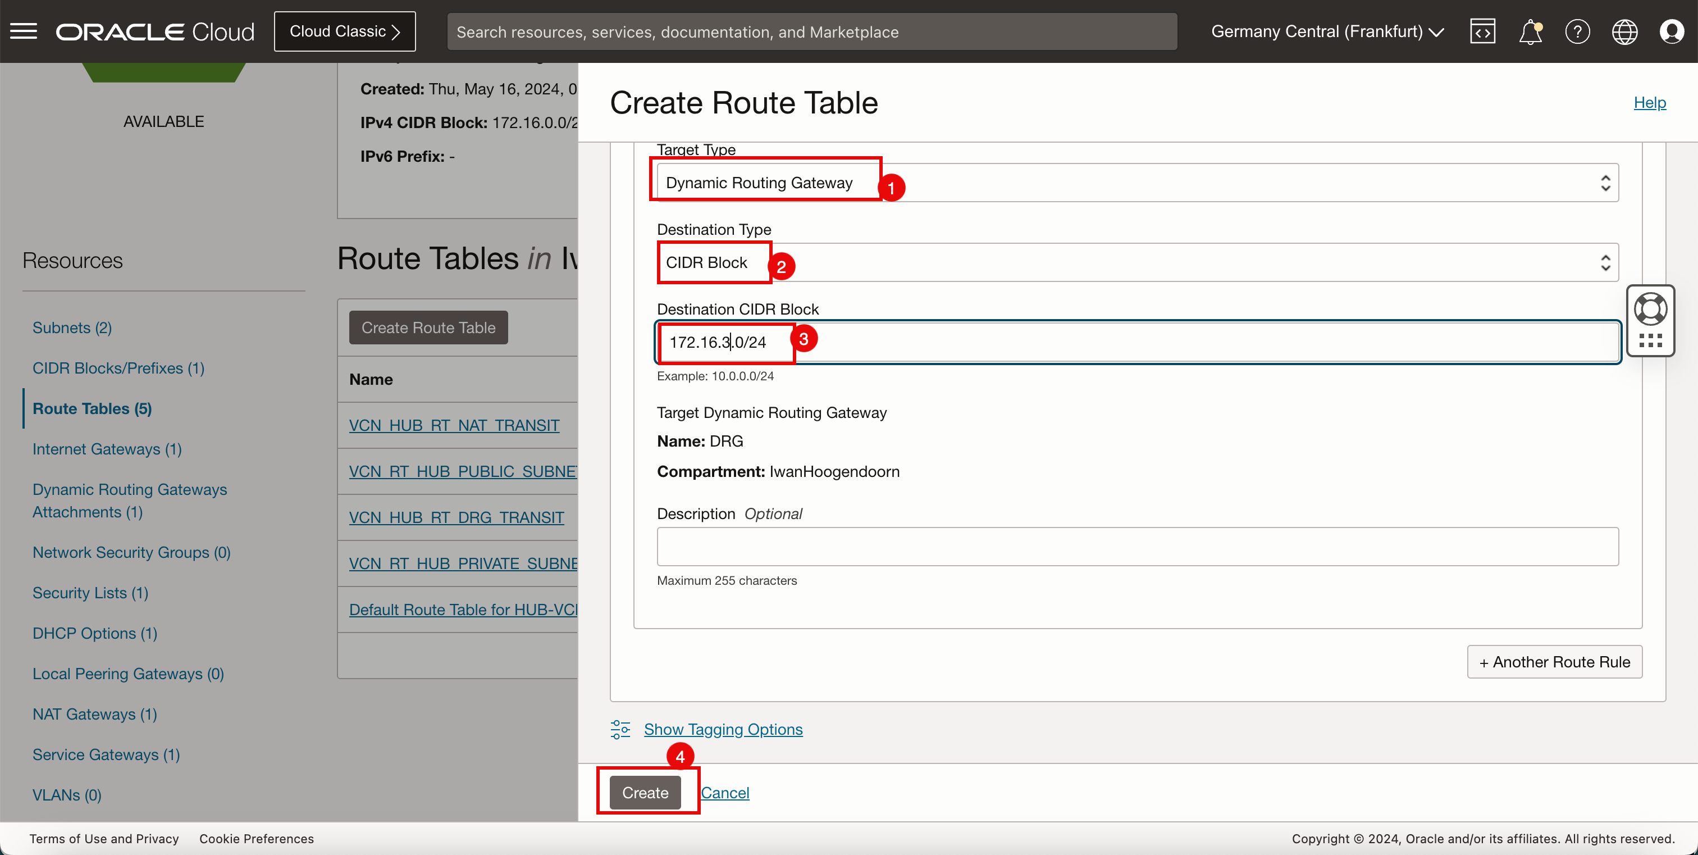Click the notifications bell icon
The width and height of the screenshot is (1698, 855).
[x=1531, y=31]
